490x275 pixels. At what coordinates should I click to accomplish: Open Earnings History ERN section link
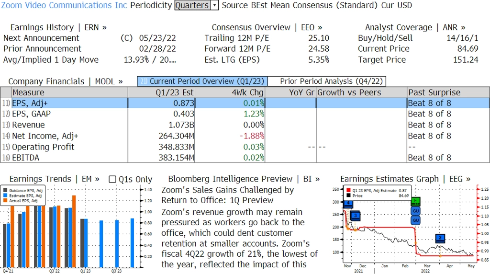coord(58,27)
